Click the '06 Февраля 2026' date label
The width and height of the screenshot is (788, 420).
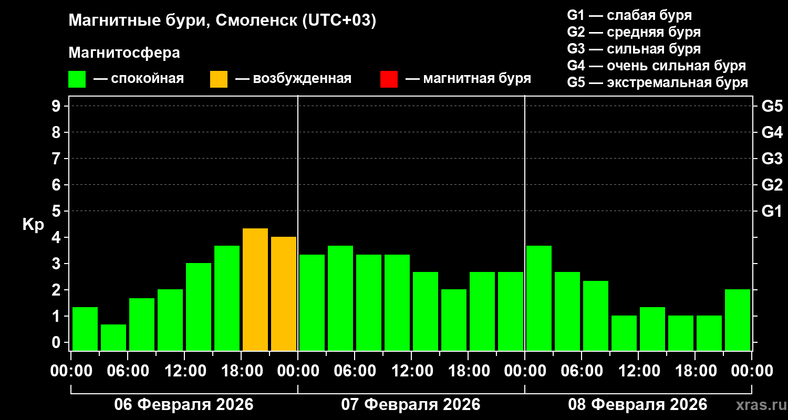point(184,405)
